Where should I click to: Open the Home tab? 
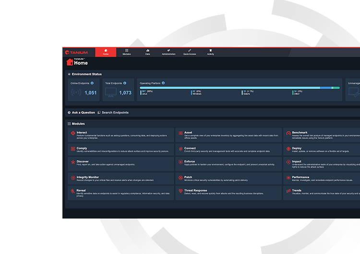click(106, 52)
